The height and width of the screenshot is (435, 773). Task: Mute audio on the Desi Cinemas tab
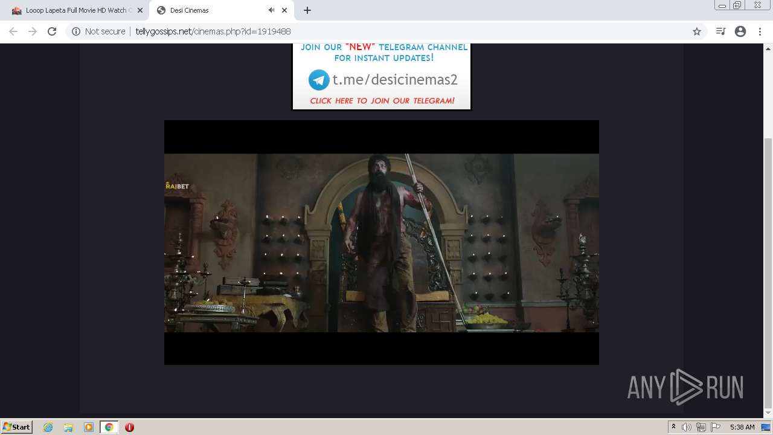point(271,10)
